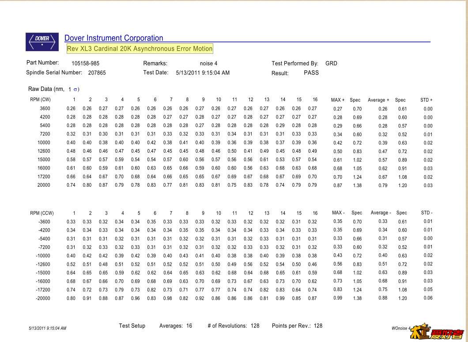Click the STD + column header

point(426,100)
